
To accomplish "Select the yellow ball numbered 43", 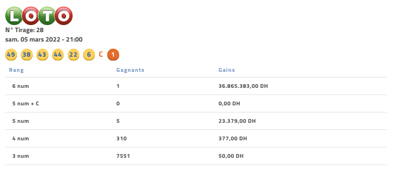I will coord(42,55).
